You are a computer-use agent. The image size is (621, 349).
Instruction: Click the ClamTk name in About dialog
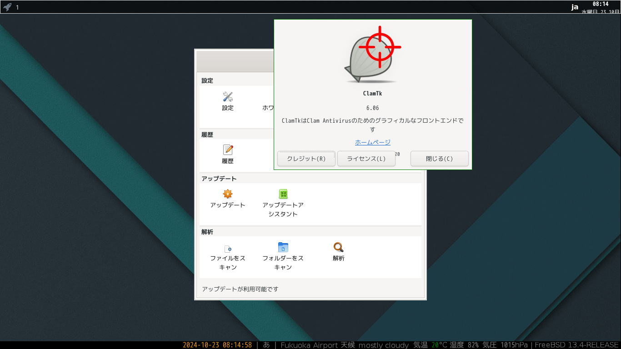tap(372, 94)
